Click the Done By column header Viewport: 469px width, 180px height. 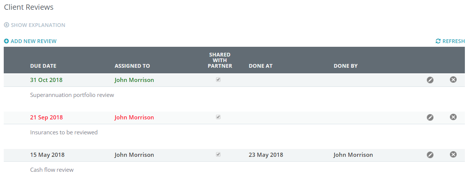pos(345,66)
